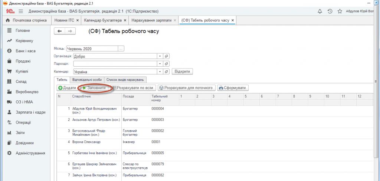Select row Ергешев Шахріяр Зейналович
This screenshot has height=181, width=380.
click(x=214, y=166)
